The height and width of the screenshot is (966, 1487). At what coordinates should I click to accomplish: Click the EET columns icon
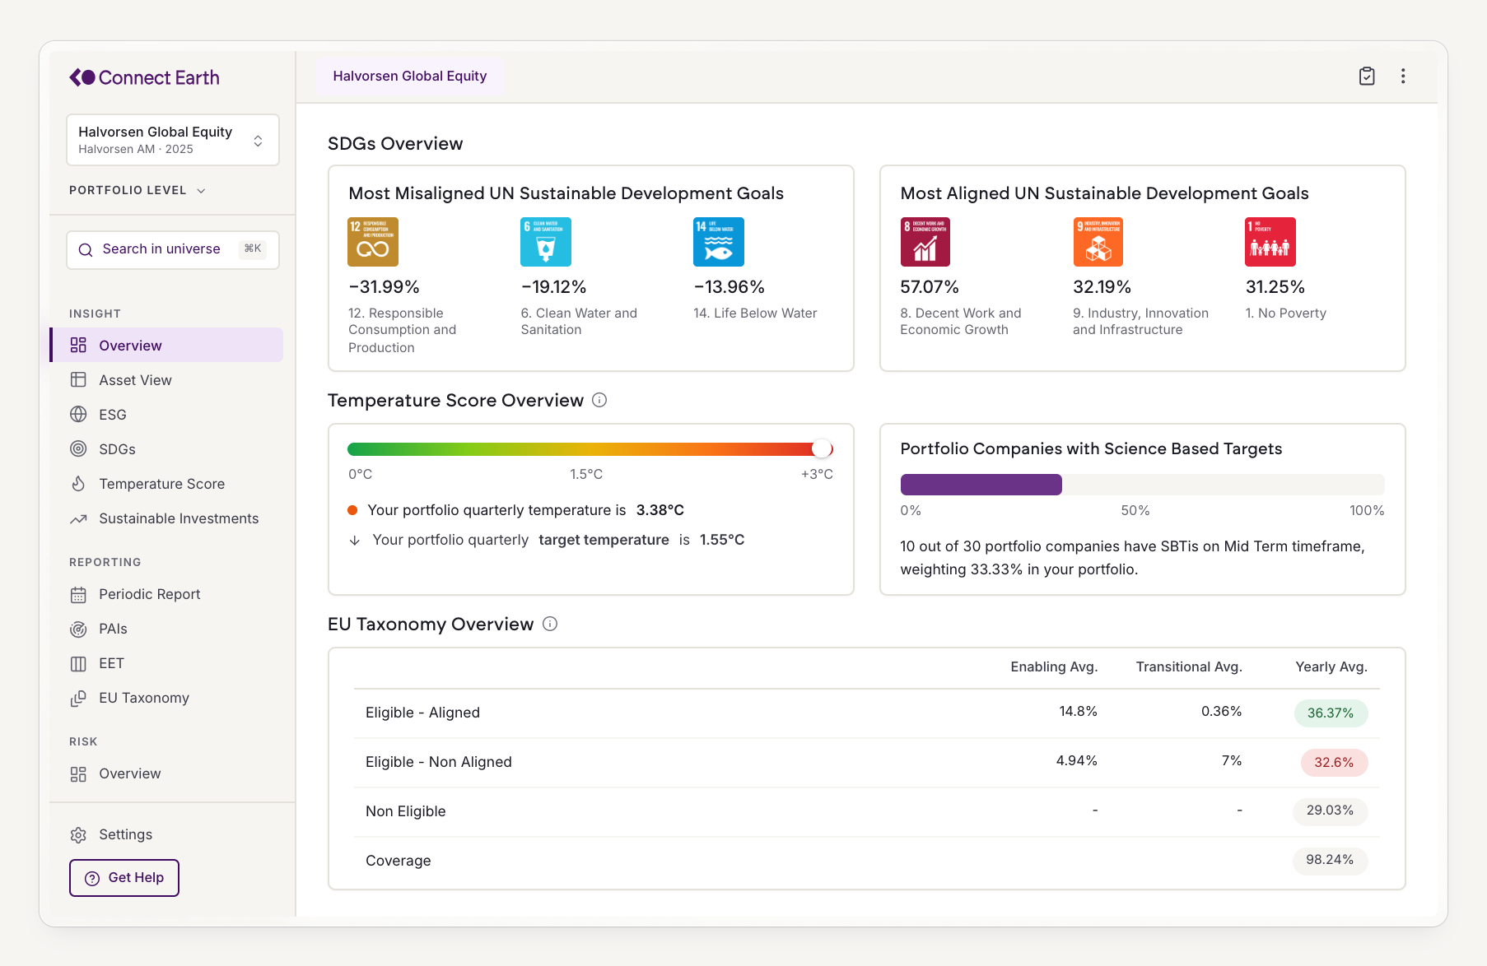coord(78,663)
